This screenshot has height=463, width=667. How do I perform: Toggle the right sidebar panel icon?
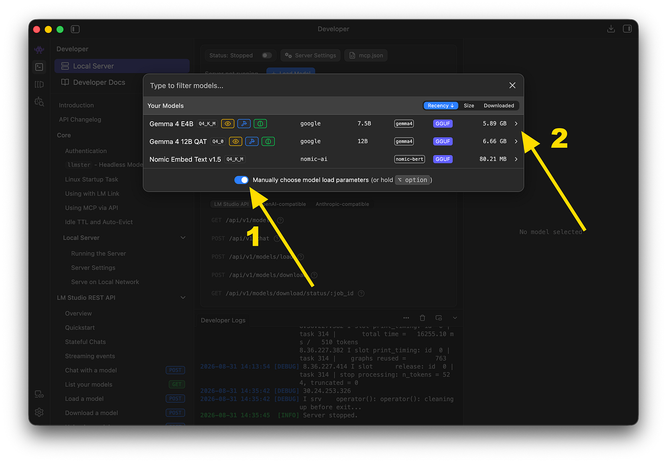pos(627,29)
